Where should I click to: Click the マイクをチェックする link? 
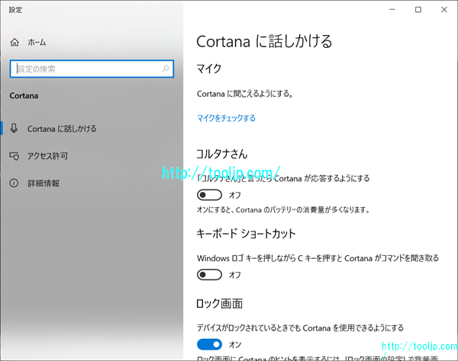226,118
